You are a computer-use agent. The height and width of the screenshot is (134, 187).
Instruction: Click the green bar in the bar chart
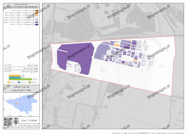[20, 79]
